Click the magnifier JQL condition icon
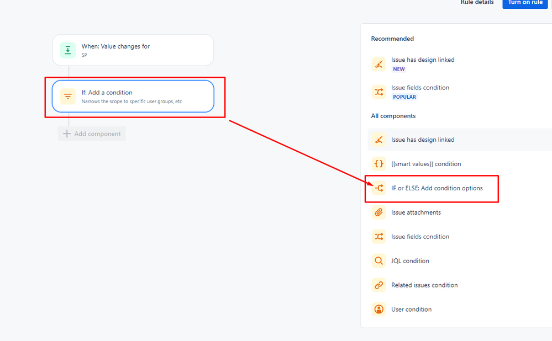The height and width of the screenshot is (341, 552). [379, 261]
